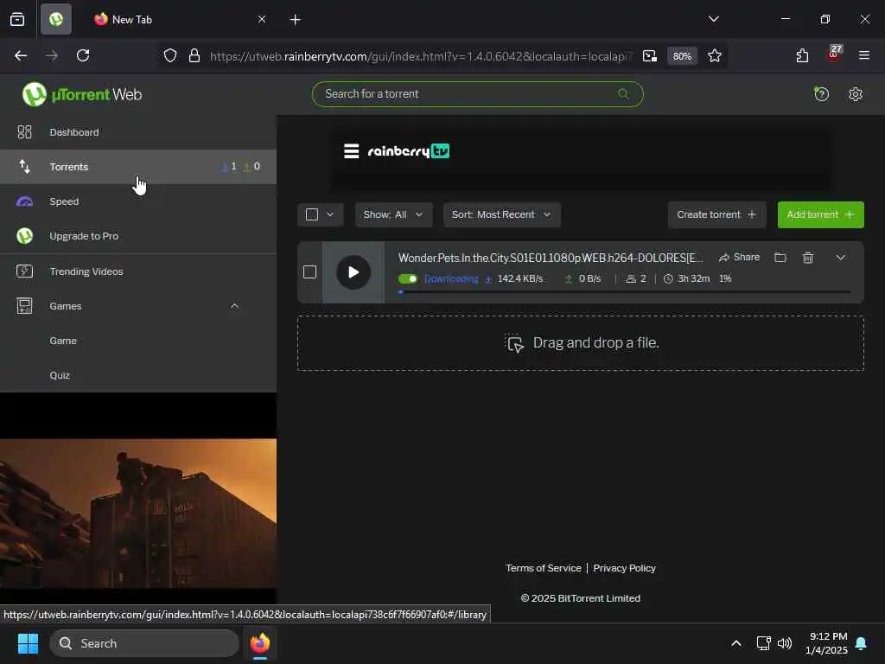
Task: Share the Wonder Pets torrent
Action: (739, 258)
